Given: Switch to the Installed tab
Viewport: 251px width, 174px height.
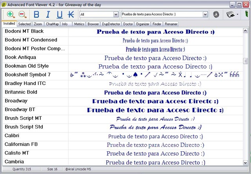Looking at the screenshot, I should click(x=9, y=24).
